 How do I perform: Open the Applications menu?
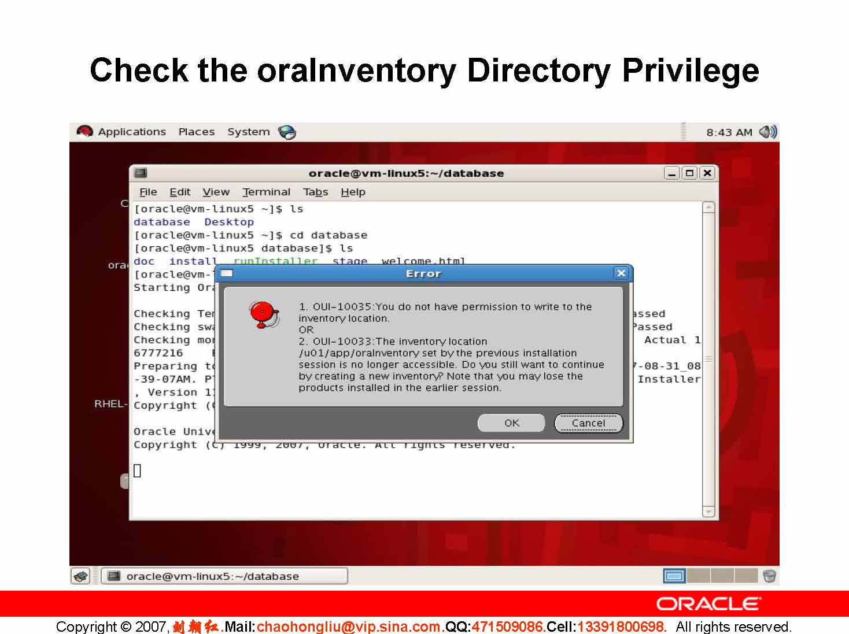pyautogui.click(x=132, y=132)
